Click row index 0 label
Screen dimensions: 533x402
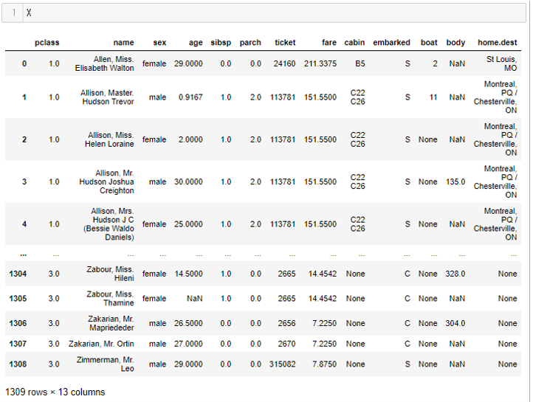pos(24,63)
